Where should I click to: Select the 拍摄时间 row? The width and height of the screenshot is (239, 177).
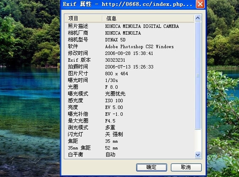129,67
